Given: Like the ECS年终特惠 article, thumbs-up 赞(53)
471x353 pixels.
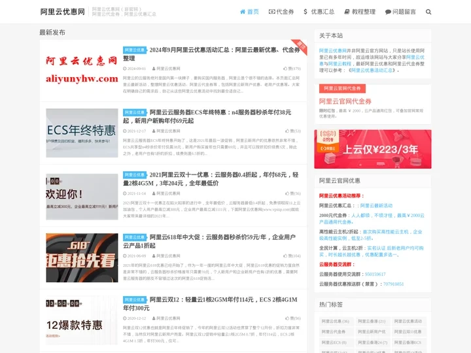Looking at the screenshot, I should 293,131.
